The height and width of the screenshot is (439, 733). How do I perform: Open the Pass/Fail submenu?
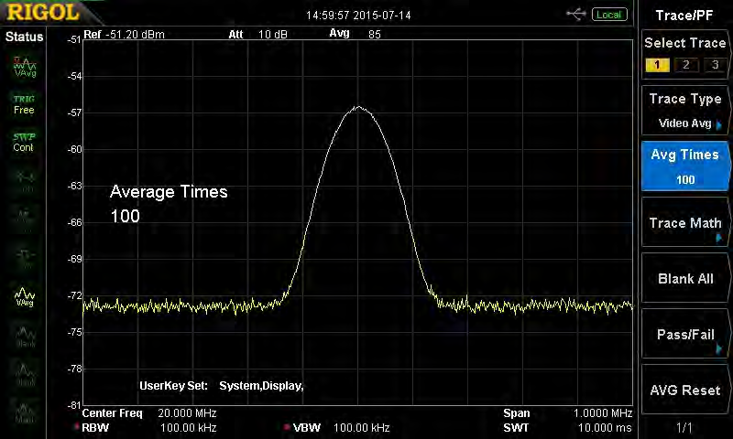684,334
